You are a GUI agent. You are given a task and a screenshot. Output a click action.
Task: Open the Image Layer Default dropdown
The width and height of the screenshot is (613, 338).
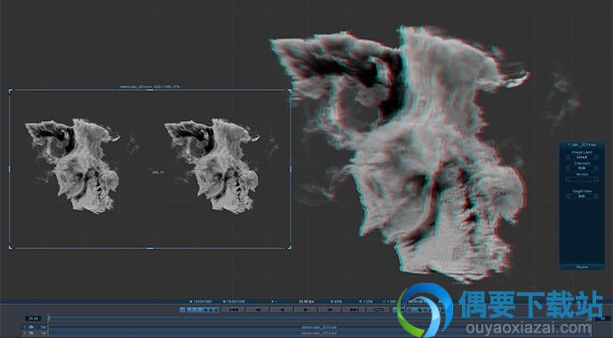coord(582,157)
